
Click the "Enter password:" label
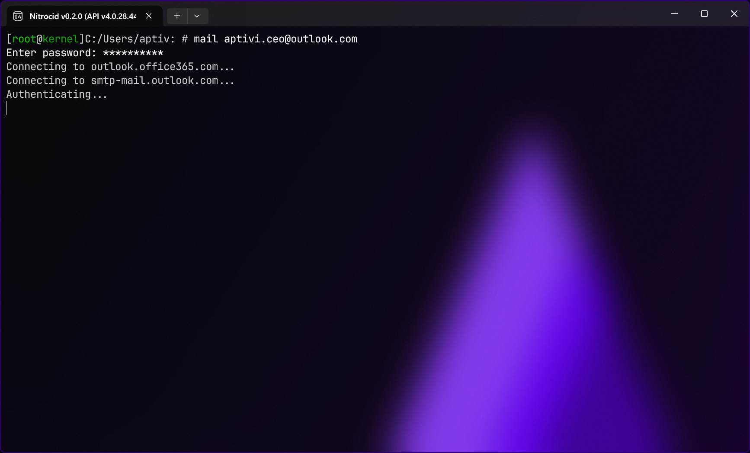[x=51, y=53]
